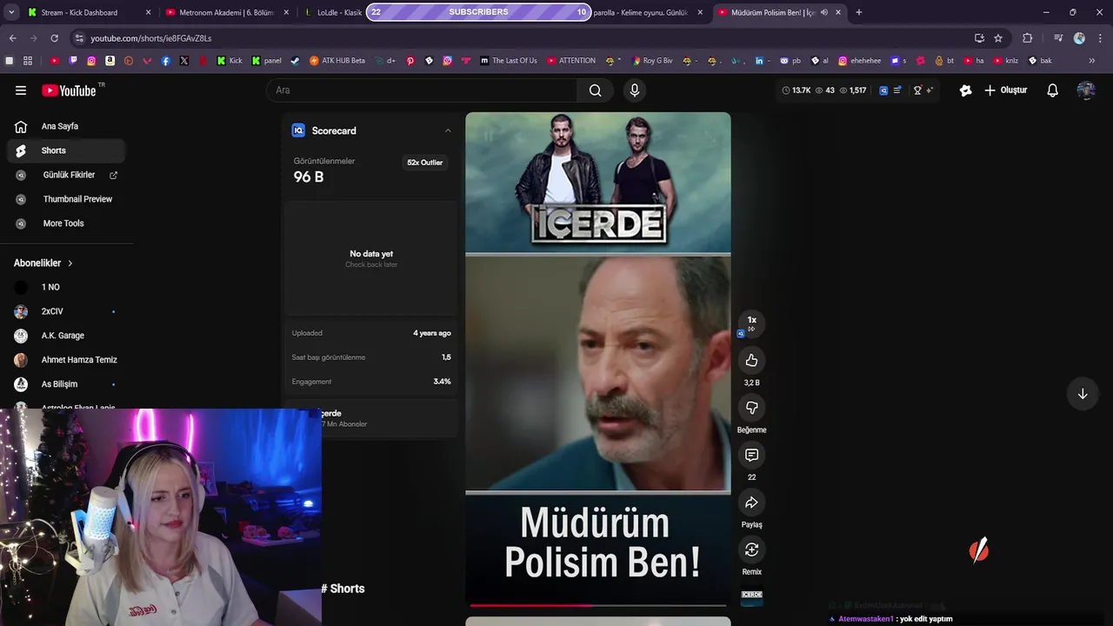Open the panel bookmark
Viewport: 1113px width, 626px height.
(266, 61)
